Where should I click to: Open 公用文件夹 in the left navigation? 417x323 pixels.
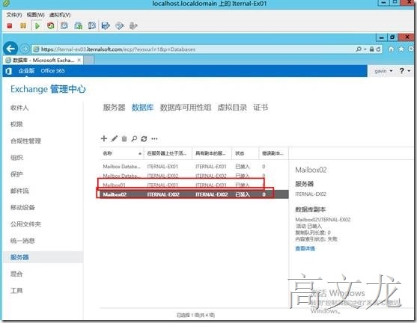25,224
